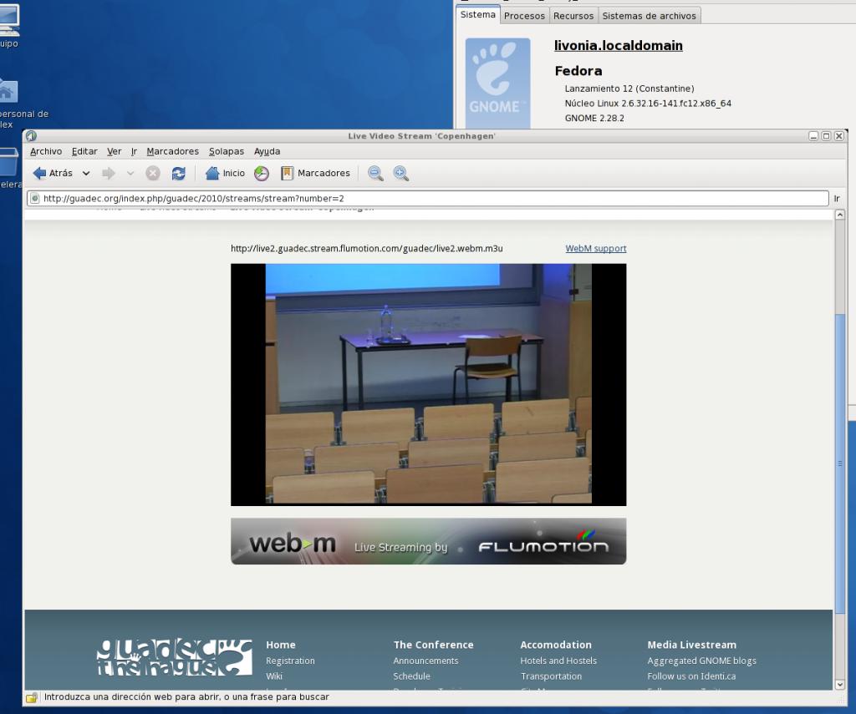Click the Lanzamiento 12 (Constantine) text

(629, 89)
